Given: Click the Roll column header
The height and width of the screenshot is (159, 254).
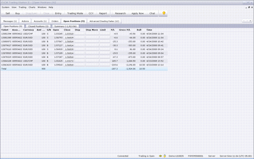Looking at the screenshot, I should click(x=139, y=30).
